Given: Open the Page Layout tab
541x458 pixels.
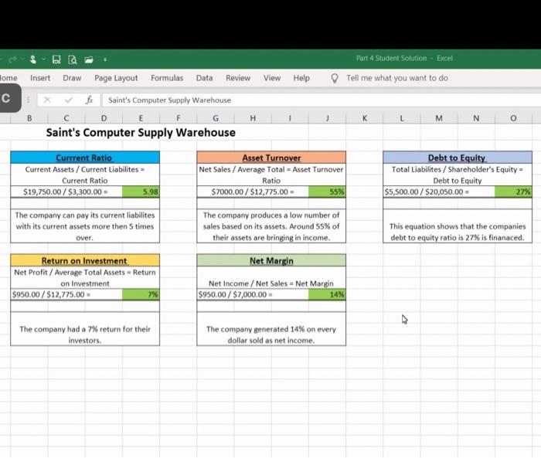Looking at the screenshot, I should click(x=116, y=78).
